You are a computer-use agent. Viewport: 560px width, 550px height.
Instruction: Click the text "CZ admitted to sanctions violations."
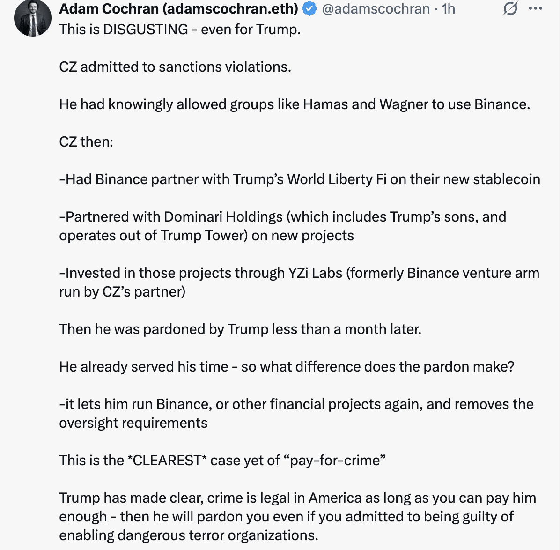click(x=175, y=67)
